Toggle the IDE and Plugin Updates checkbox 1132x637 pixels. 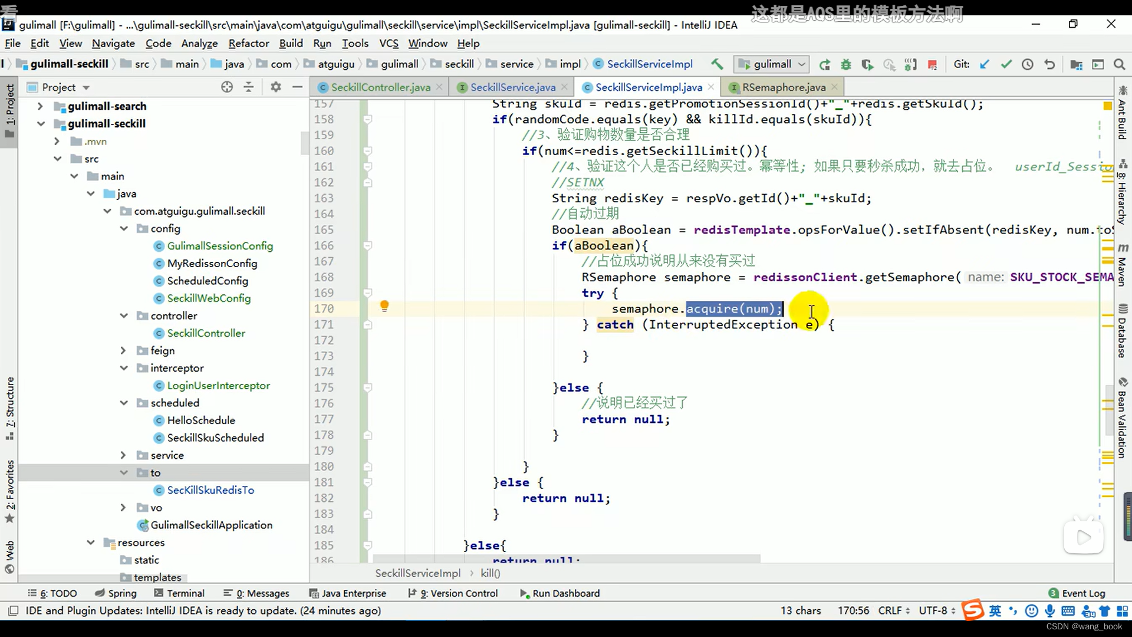point(12,611)
